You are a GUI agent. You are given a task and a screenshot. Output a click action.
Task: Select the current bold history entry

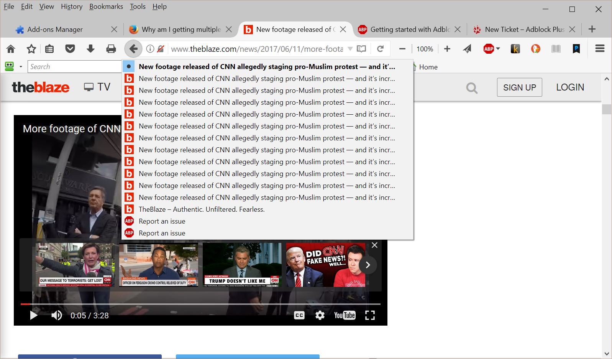(267, 66)
